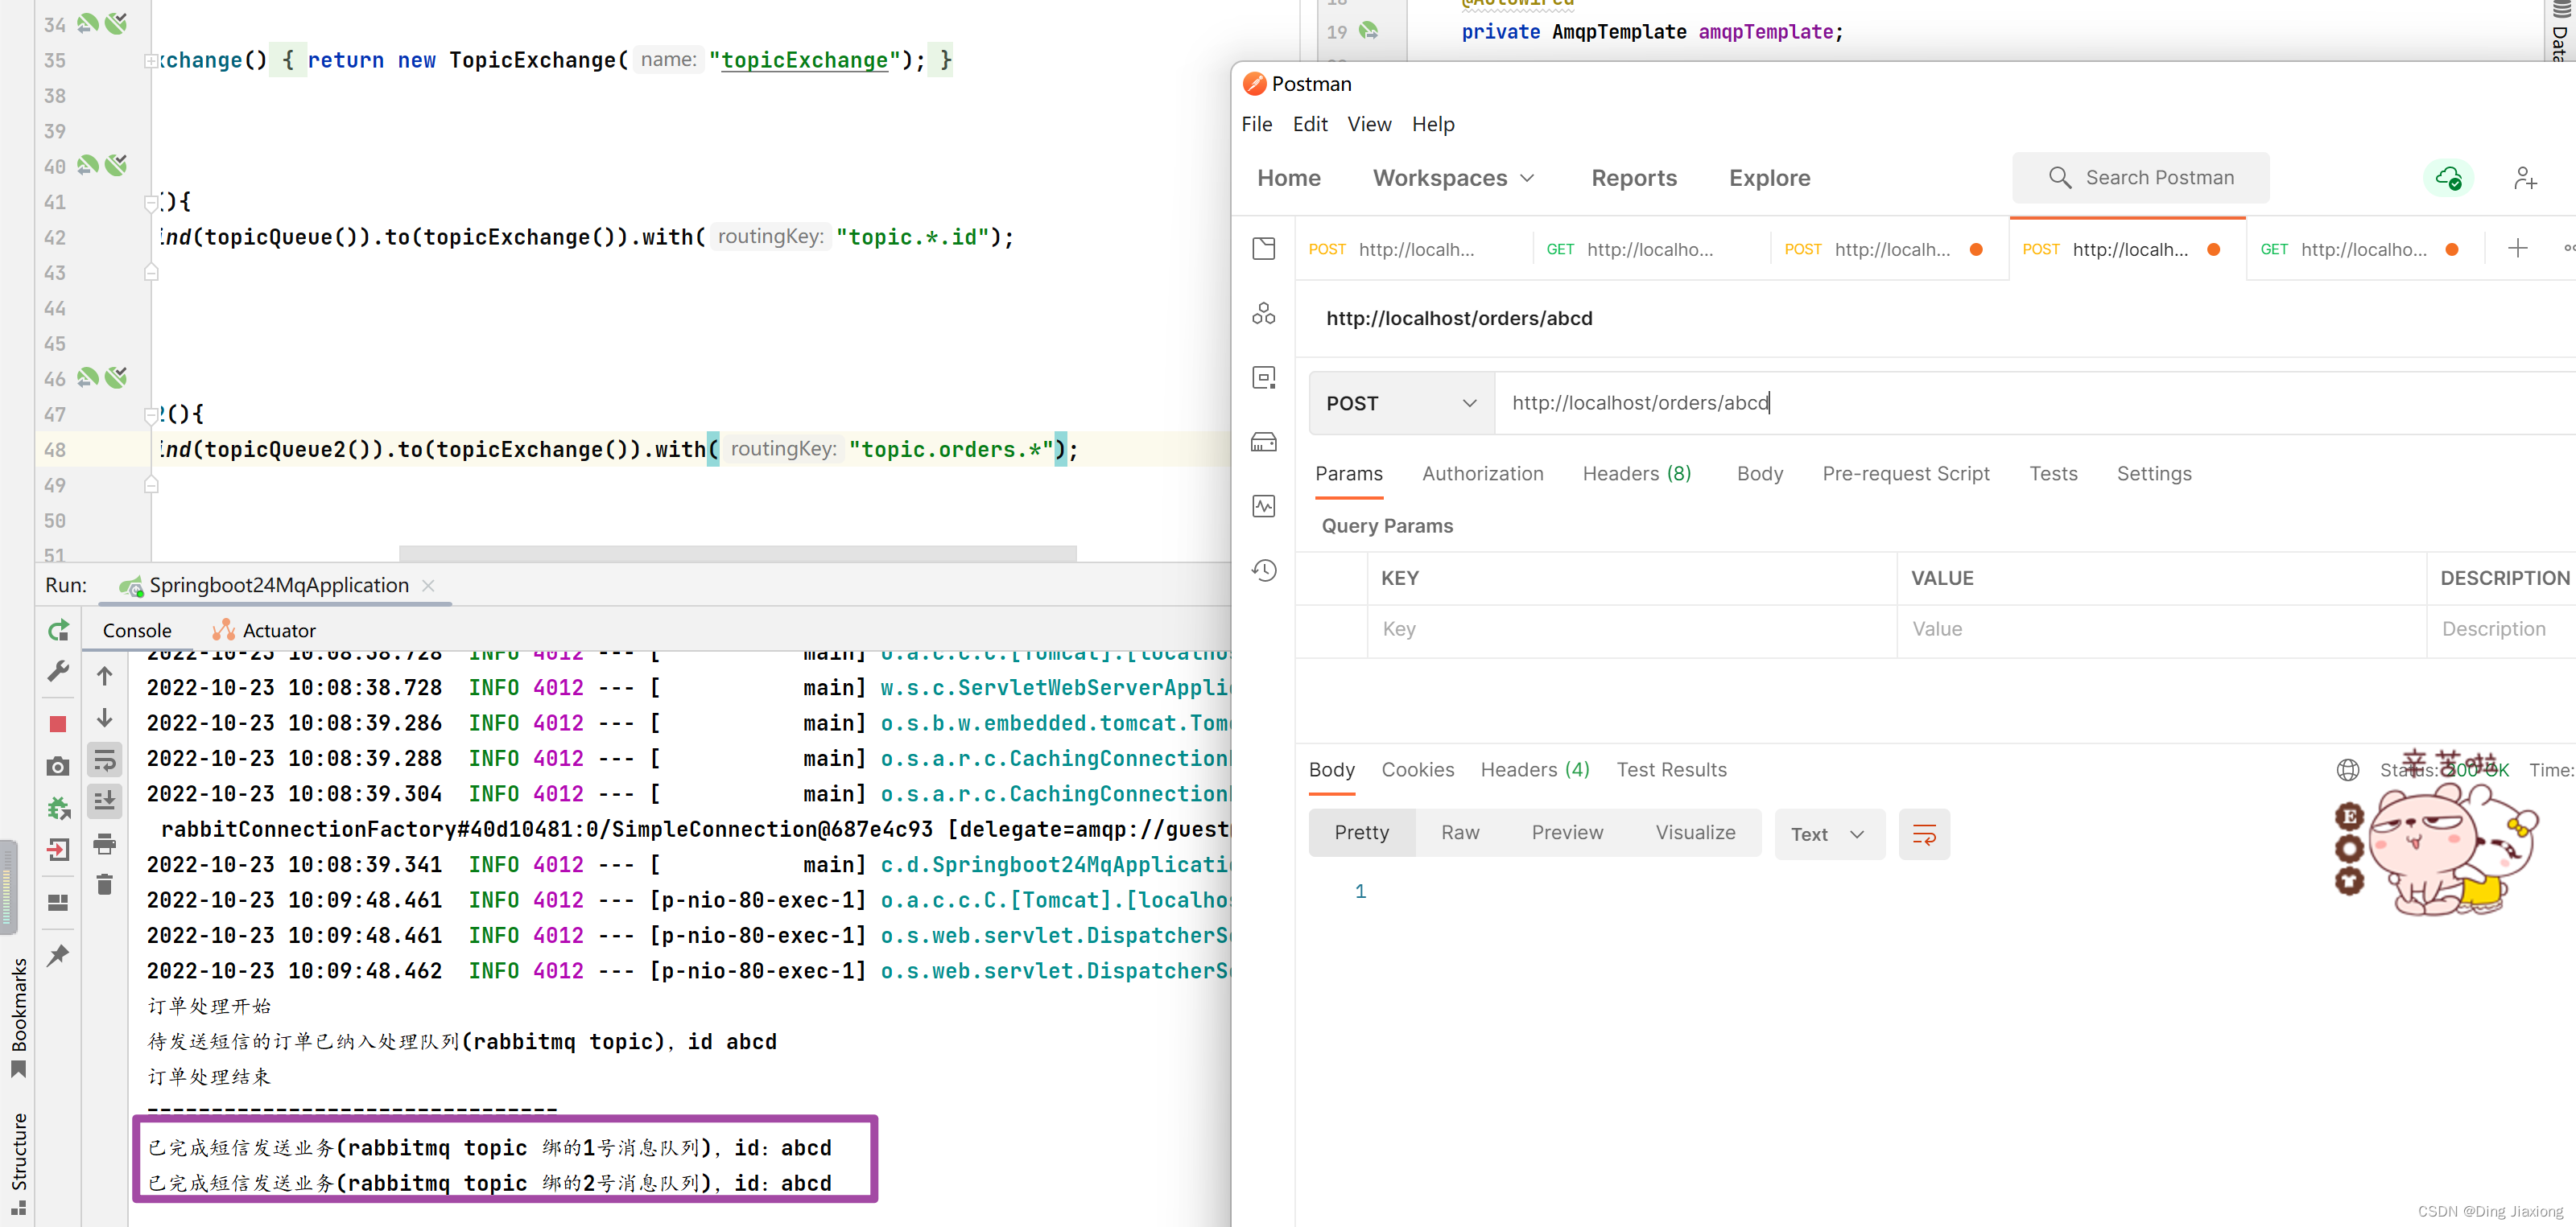Click the Key field in Query Params
This screenshot has width=2576, height=1227.
(1632, 631)
